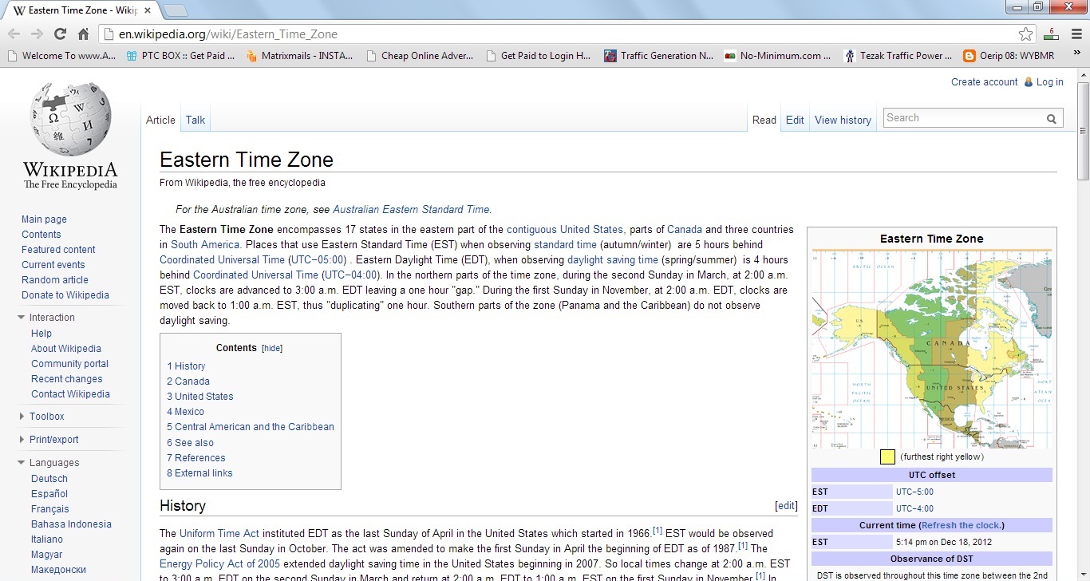Click the browser Back arrow
Screen dimensions: 1090x581
(x=14, y=34)
